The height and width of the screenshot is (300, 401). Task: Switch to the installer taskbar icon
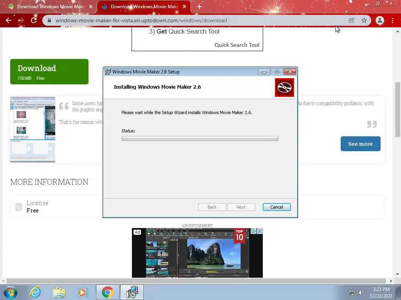pyautogui.click(x=132, y=292)
